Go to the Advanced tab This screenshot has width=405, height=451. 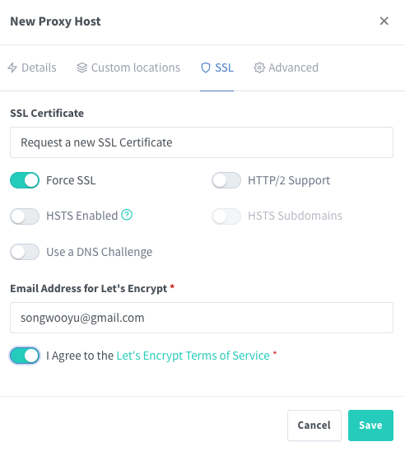pyautogui.click(x=286, y=67)
